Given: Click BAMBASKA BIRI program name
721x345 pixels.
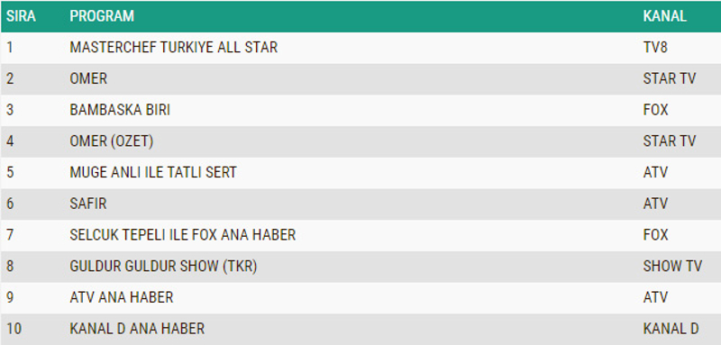Looking at the screenshot, I should (x=120, y=110).
